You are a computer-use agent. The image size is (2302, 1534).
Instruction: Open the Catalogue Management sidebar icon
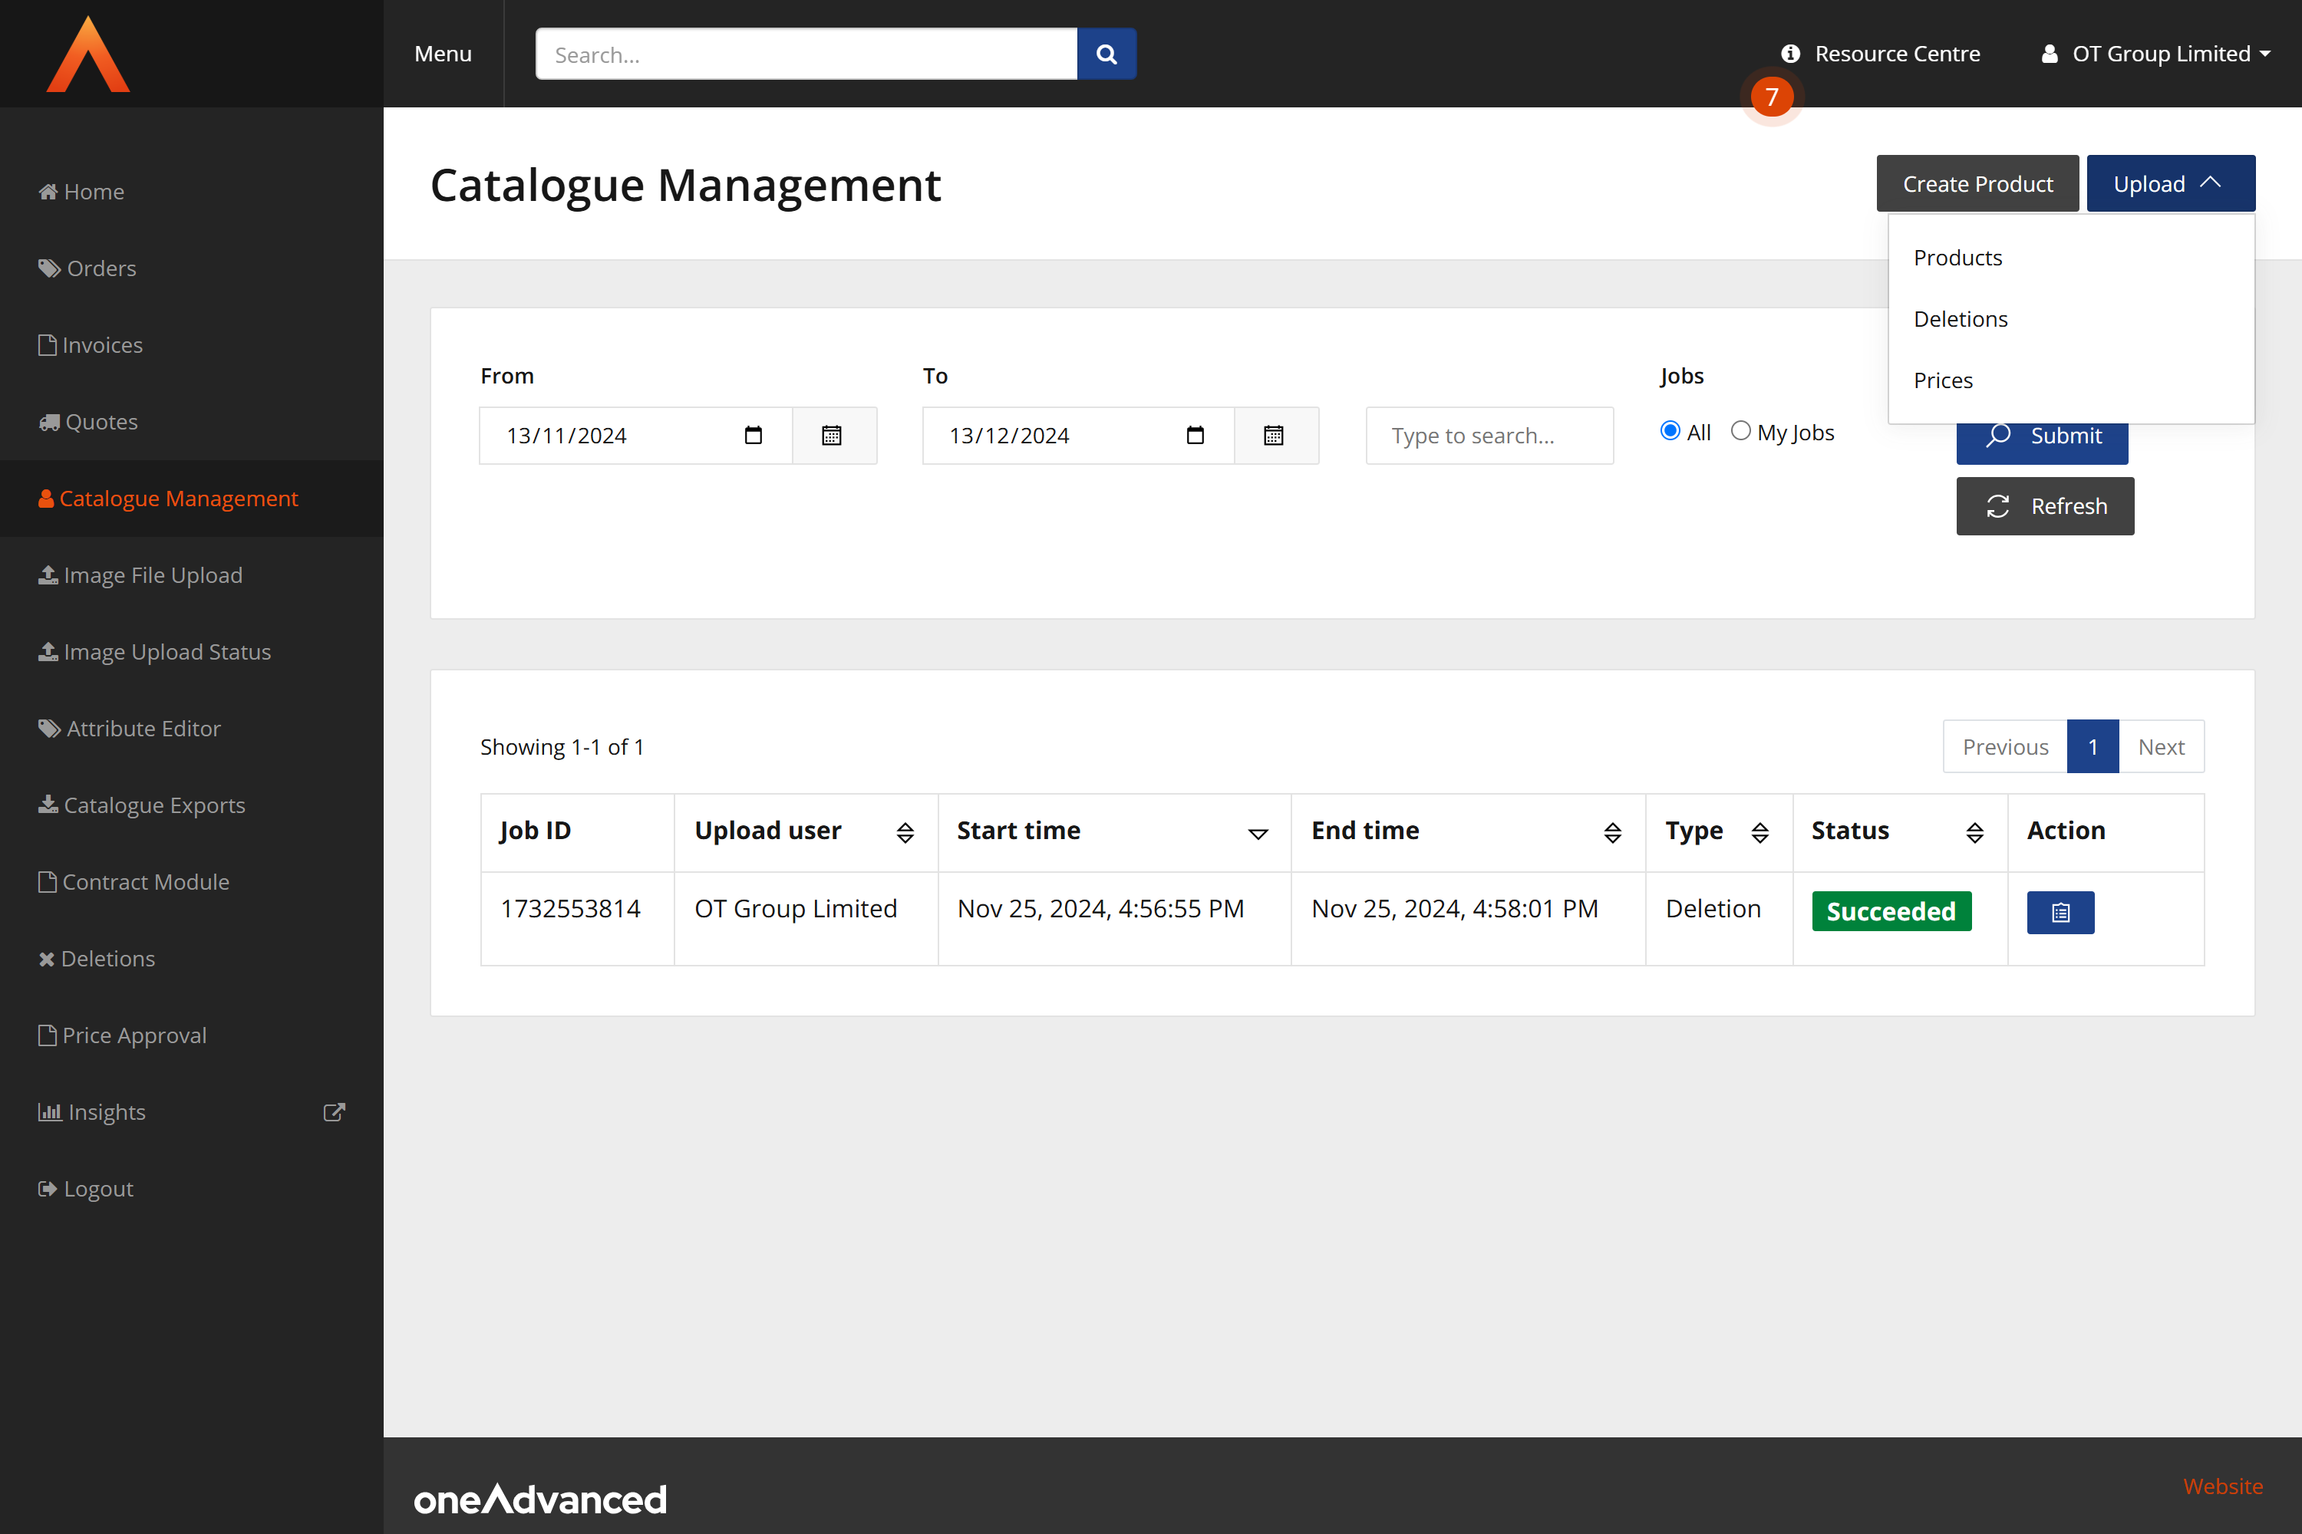tap(46, 498)
